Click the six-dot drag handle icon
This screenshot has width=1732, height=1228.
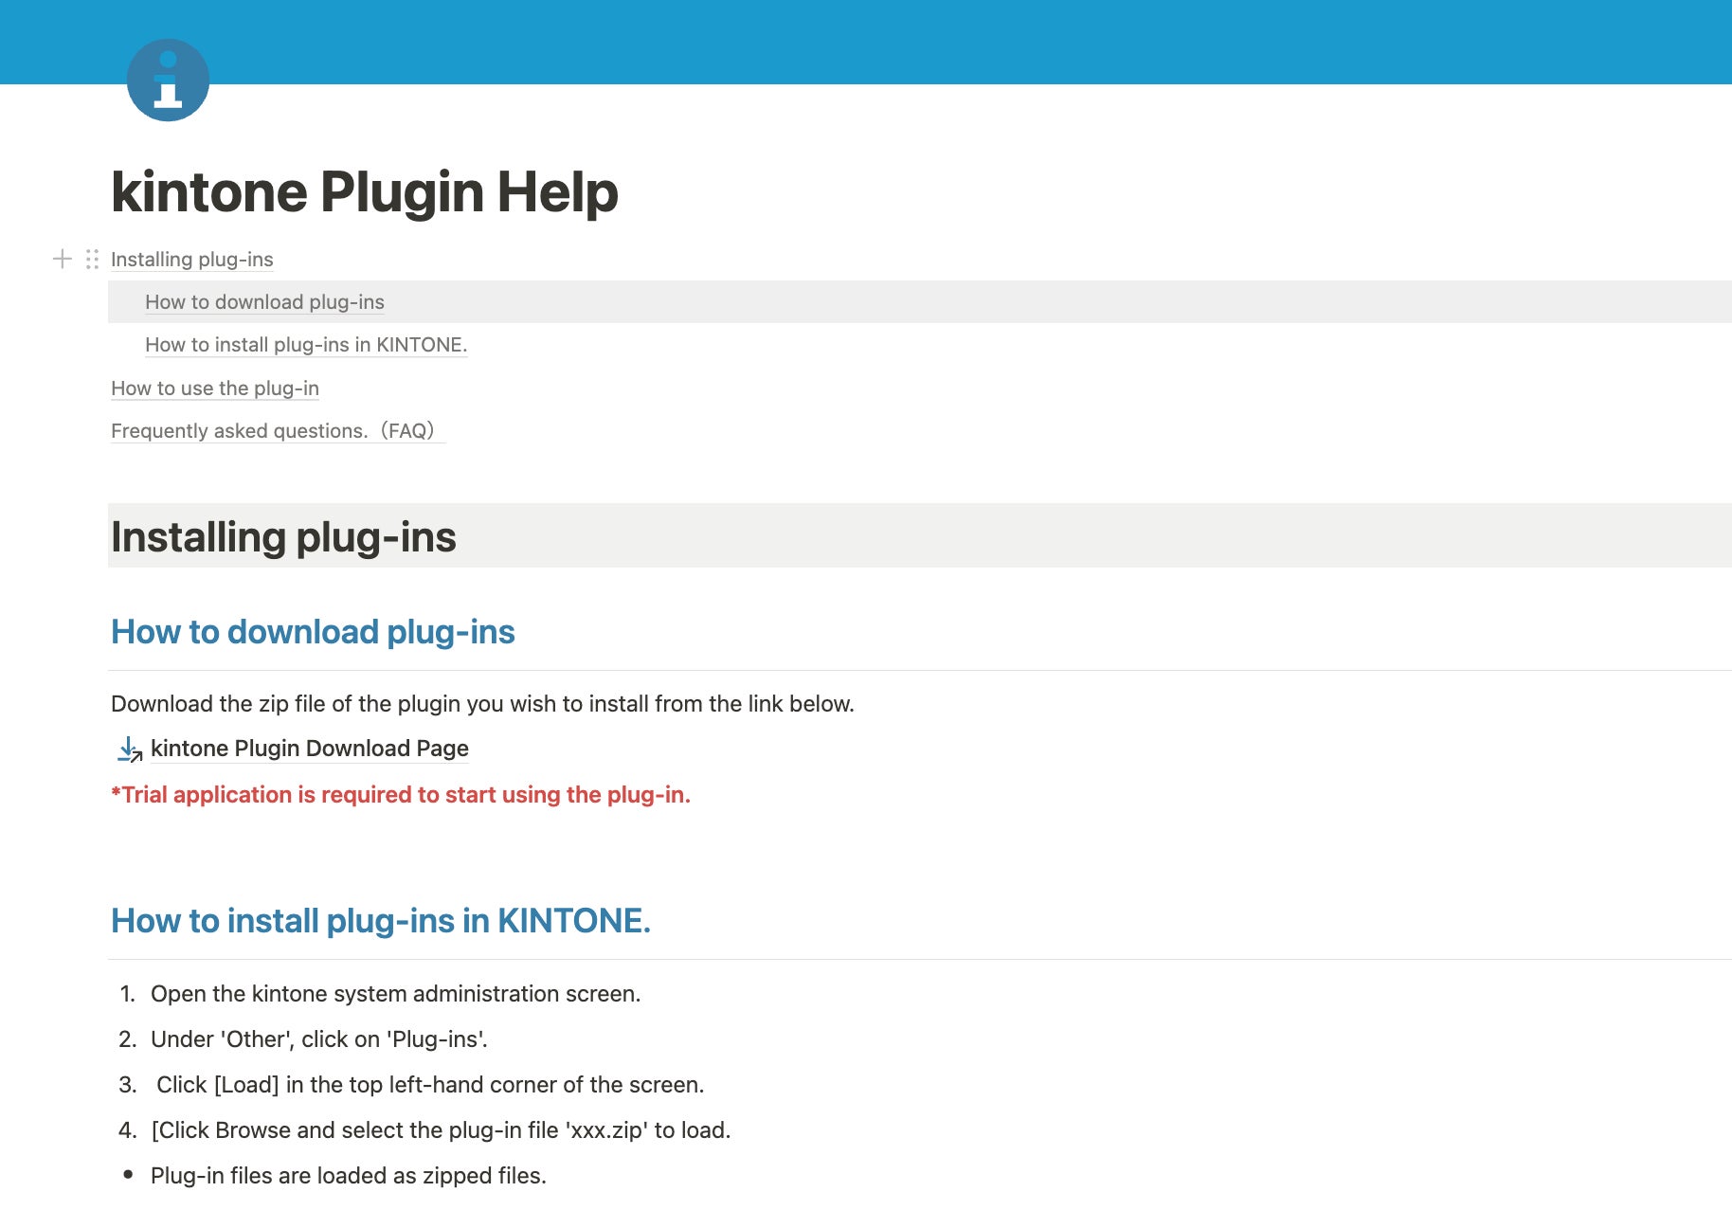[92, 259]
